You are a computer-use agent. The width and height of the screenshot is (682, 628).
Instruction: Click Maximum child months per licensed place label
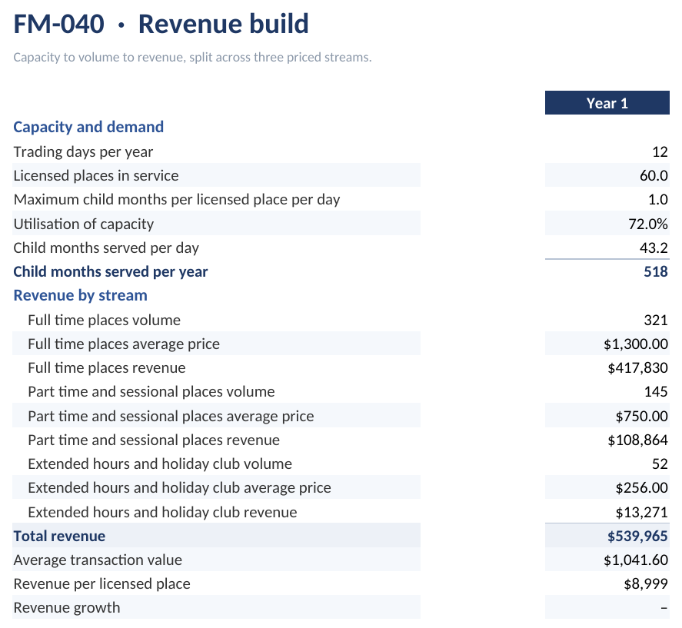tap(177, 200)
